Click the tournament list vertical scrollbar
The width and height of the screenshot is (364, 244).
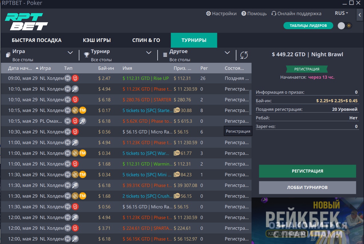[250, 103]
